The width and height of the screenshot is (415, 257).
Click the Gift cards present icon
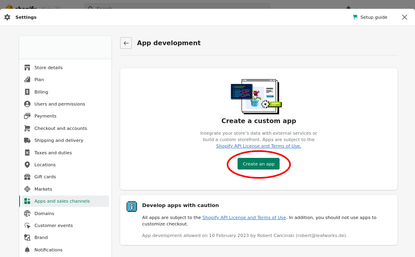coord(27,177)
